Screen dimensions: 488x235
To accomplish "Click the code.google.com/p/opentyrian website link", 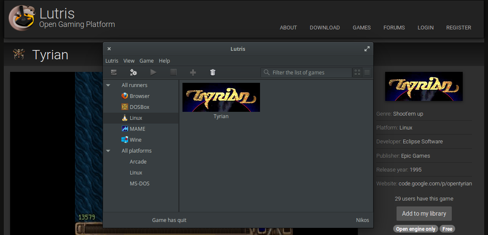I will pos(435,183).
